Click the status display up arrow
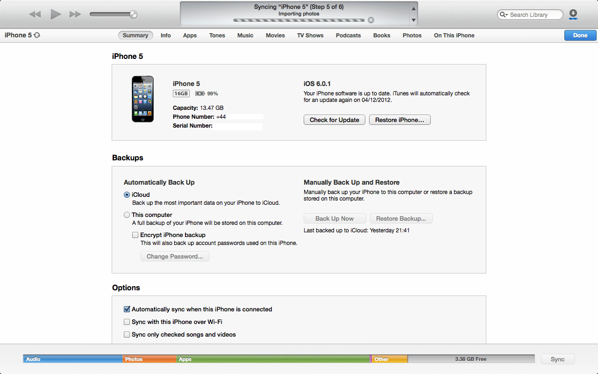Viewport: 598px width, 374px height. 413,9
